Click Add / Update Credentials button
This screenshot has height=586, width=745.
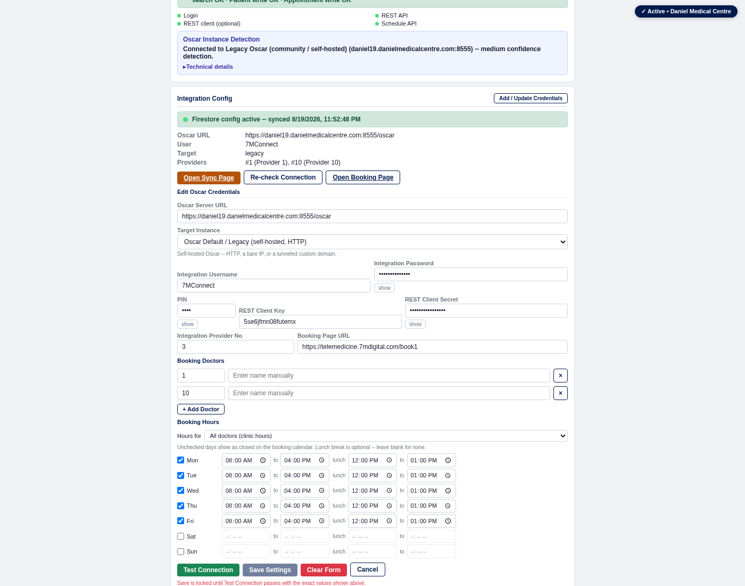[x=531, y=98]
